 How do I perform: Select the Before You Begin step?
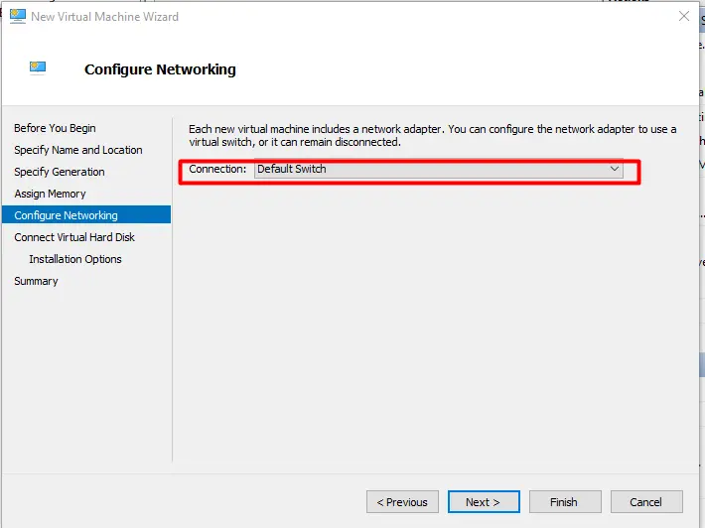tap(55, 128)
